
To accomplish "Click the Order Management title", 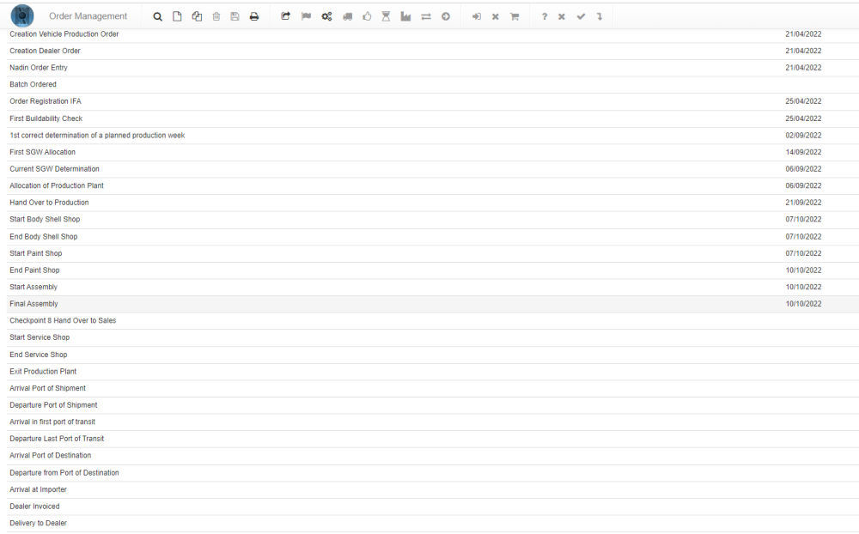I will pos(88,16).
